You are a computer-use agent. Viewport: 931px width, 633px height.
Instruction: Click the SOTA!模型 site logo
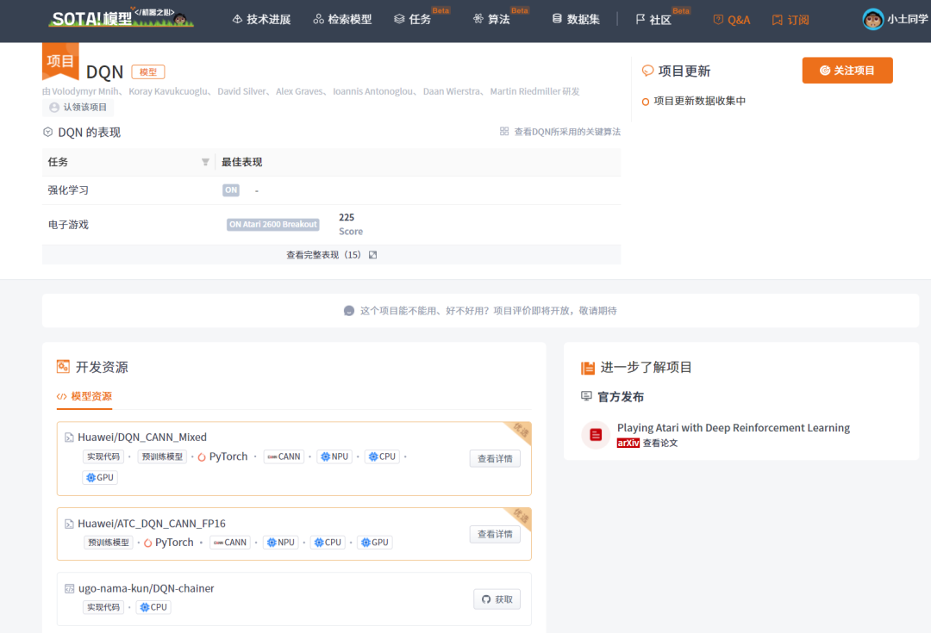(x=122, y=18)
